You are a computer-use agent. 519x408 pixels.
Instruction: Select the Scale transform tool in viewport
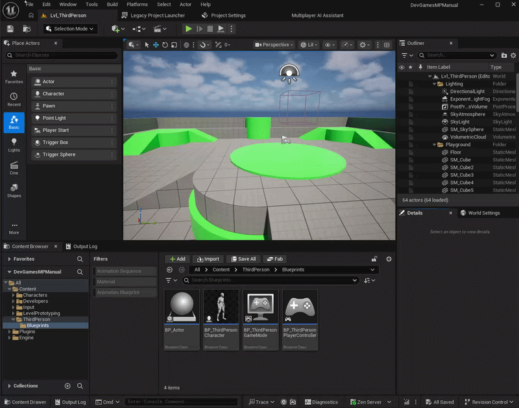(174, 45)
